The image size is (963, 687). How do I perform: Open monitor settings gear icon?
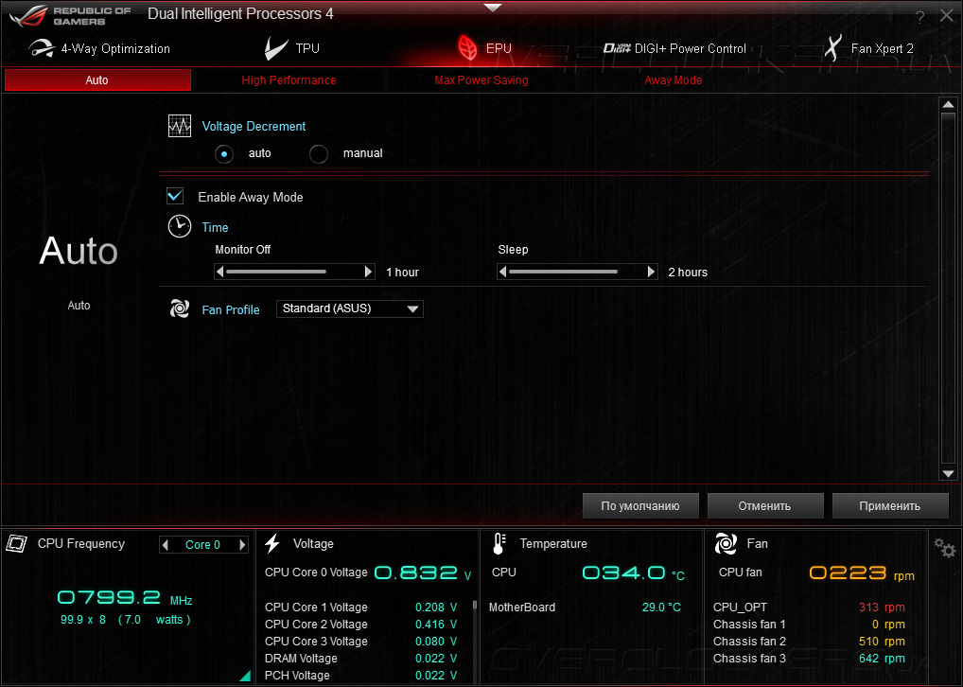(945, 547)
